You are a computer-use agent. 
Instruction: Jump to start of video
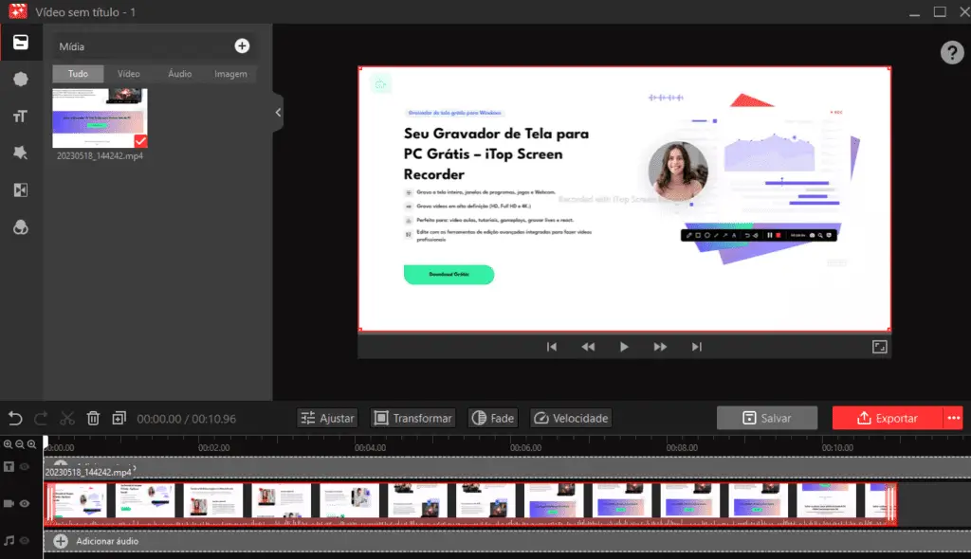(551, 347)
